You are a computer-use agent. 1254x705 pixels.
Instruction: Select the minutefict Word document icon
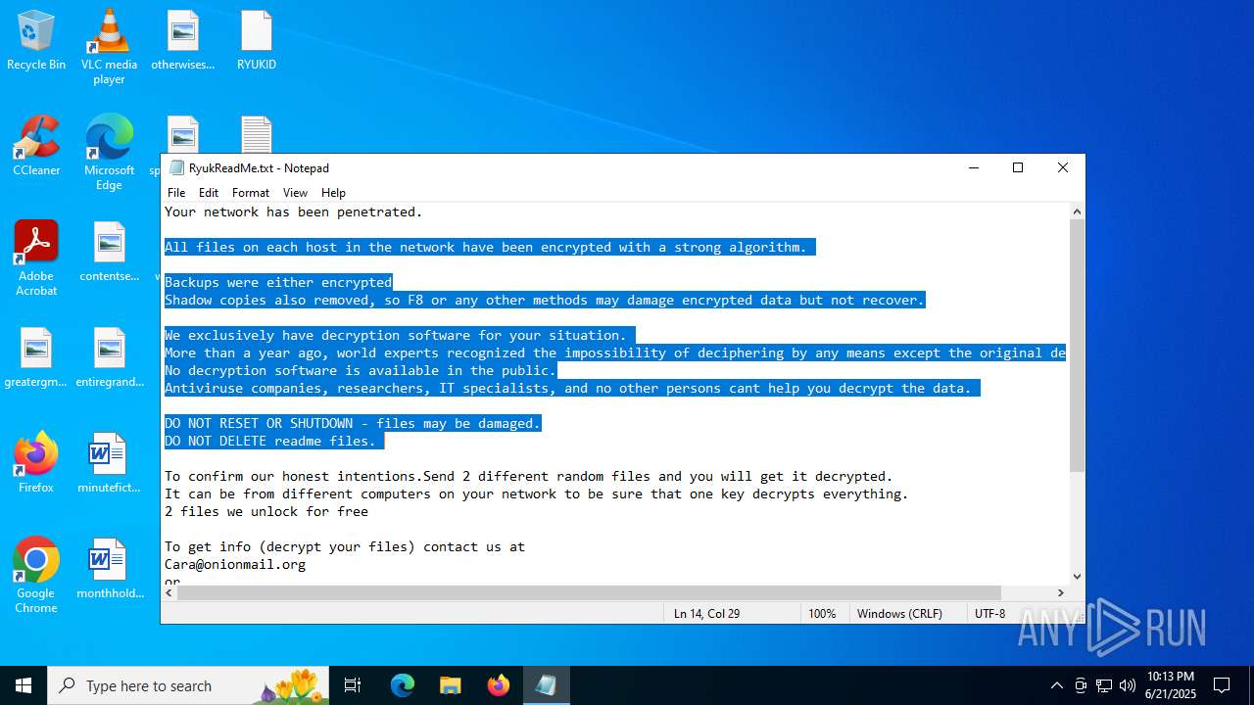tap(109, 463)
